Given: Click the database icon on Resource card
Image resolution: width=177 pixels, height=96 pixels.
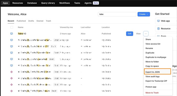Looking at the screenshot, I should 159,29.
